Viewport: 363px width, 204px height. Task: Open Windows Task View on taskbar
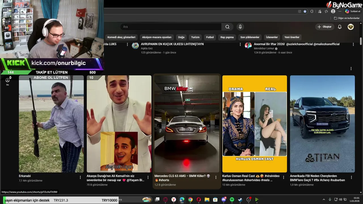point(157,200)
